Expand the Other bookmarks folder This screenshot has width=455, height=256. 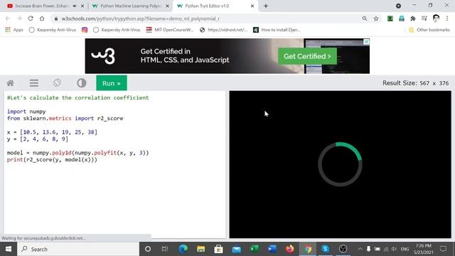tap(429, 30)
